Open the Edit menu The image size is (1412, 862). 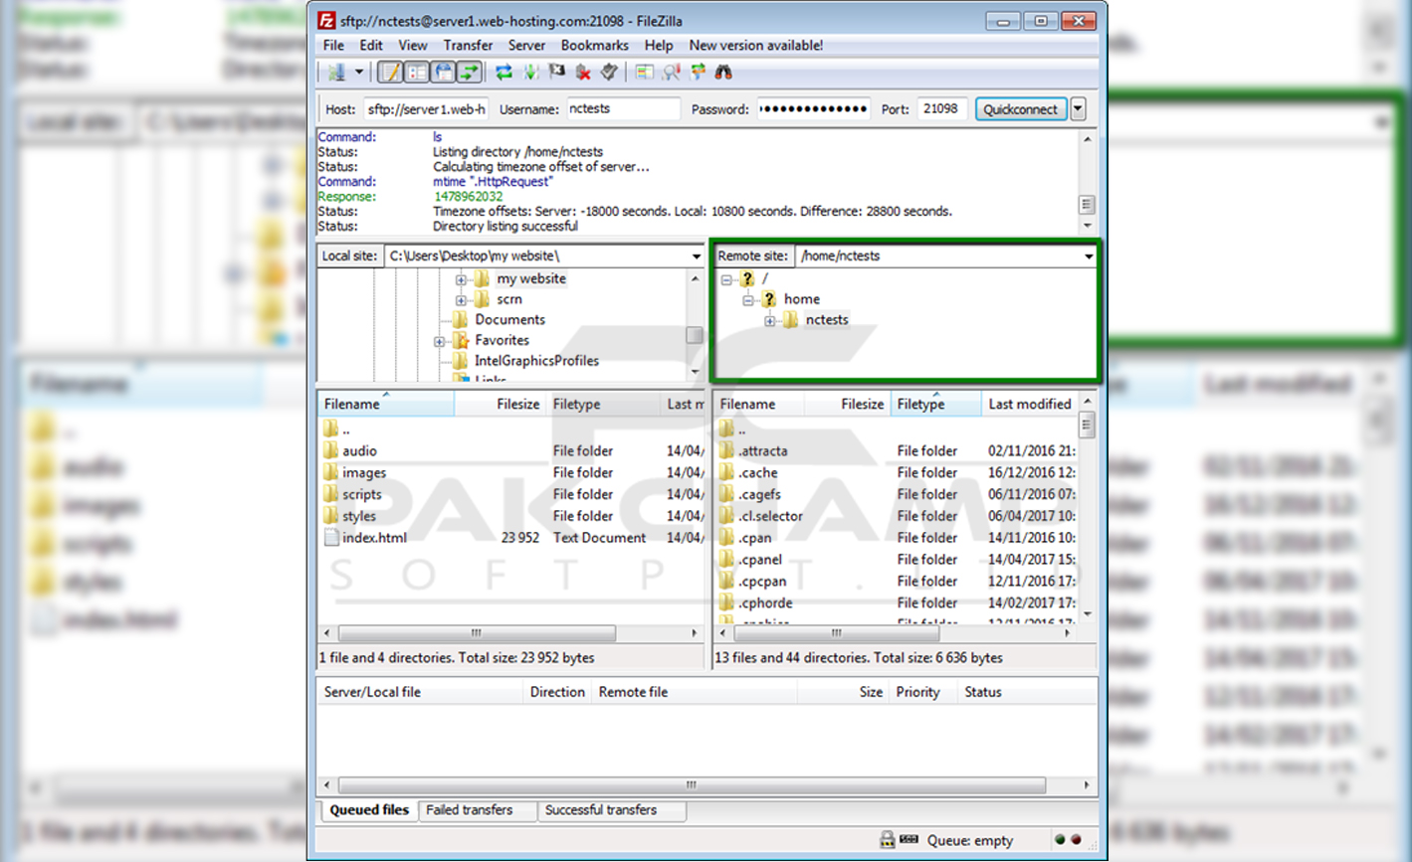tap(371, 46)
